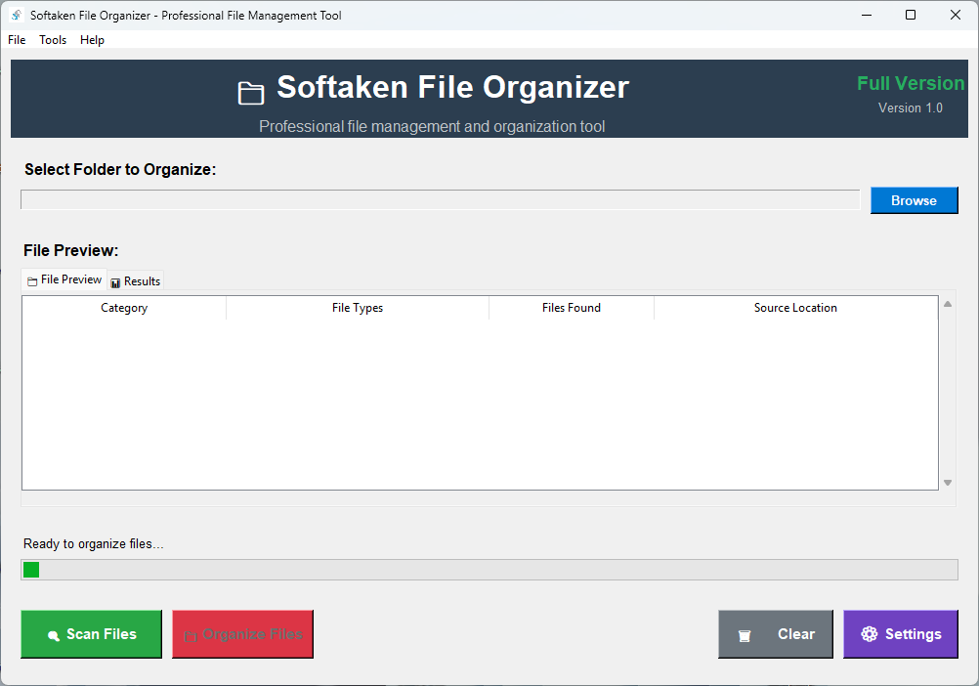Click the Files Found column header
The image size is (979, 686).
[572, 308]
